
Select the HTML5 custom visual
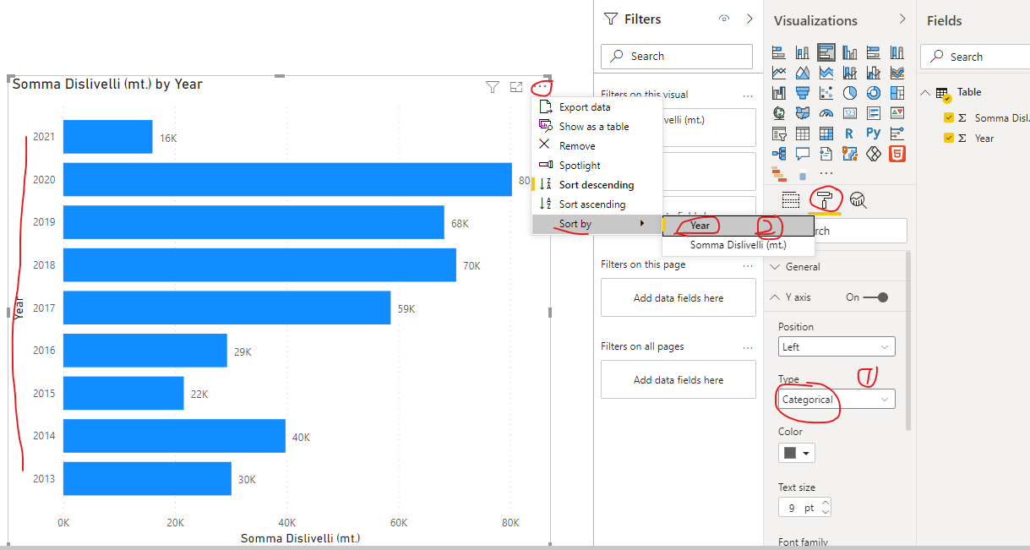tap(897, 153)
